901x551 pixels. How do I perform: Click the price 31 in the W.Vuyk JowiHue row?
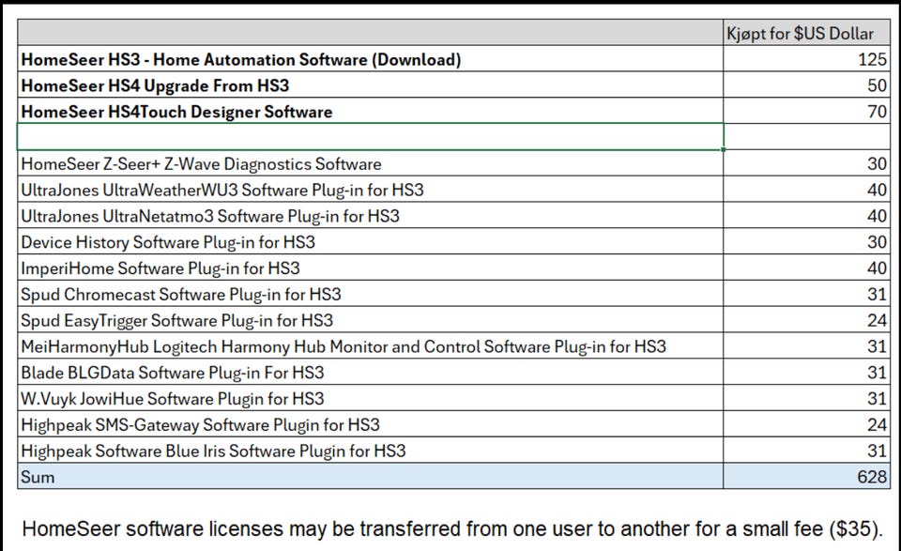(x=806, y=398)
